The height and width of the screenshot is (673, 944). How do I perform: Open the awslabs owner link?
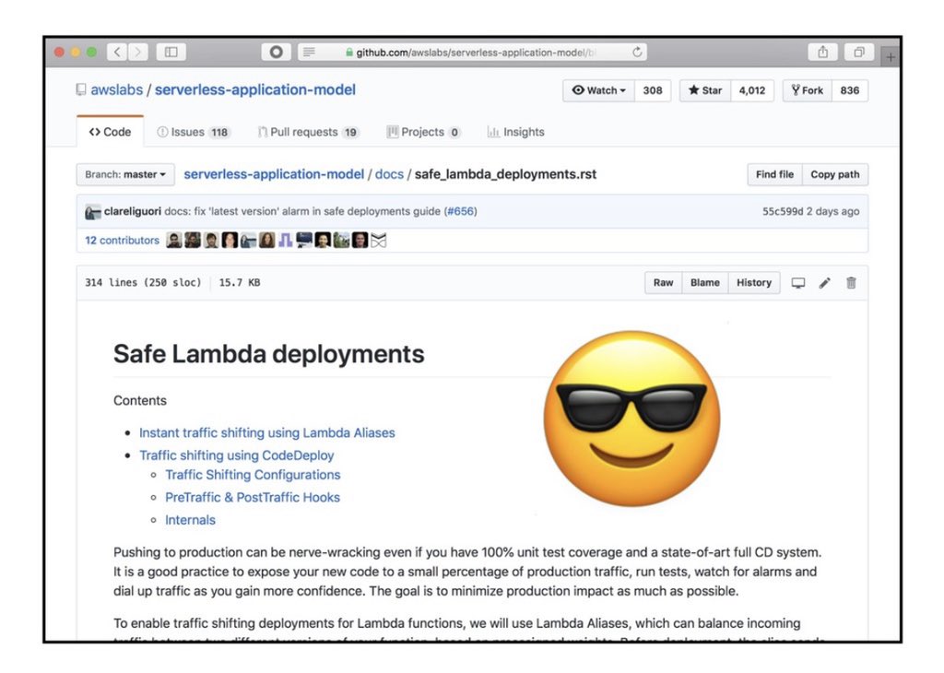(x=117, y=89)
